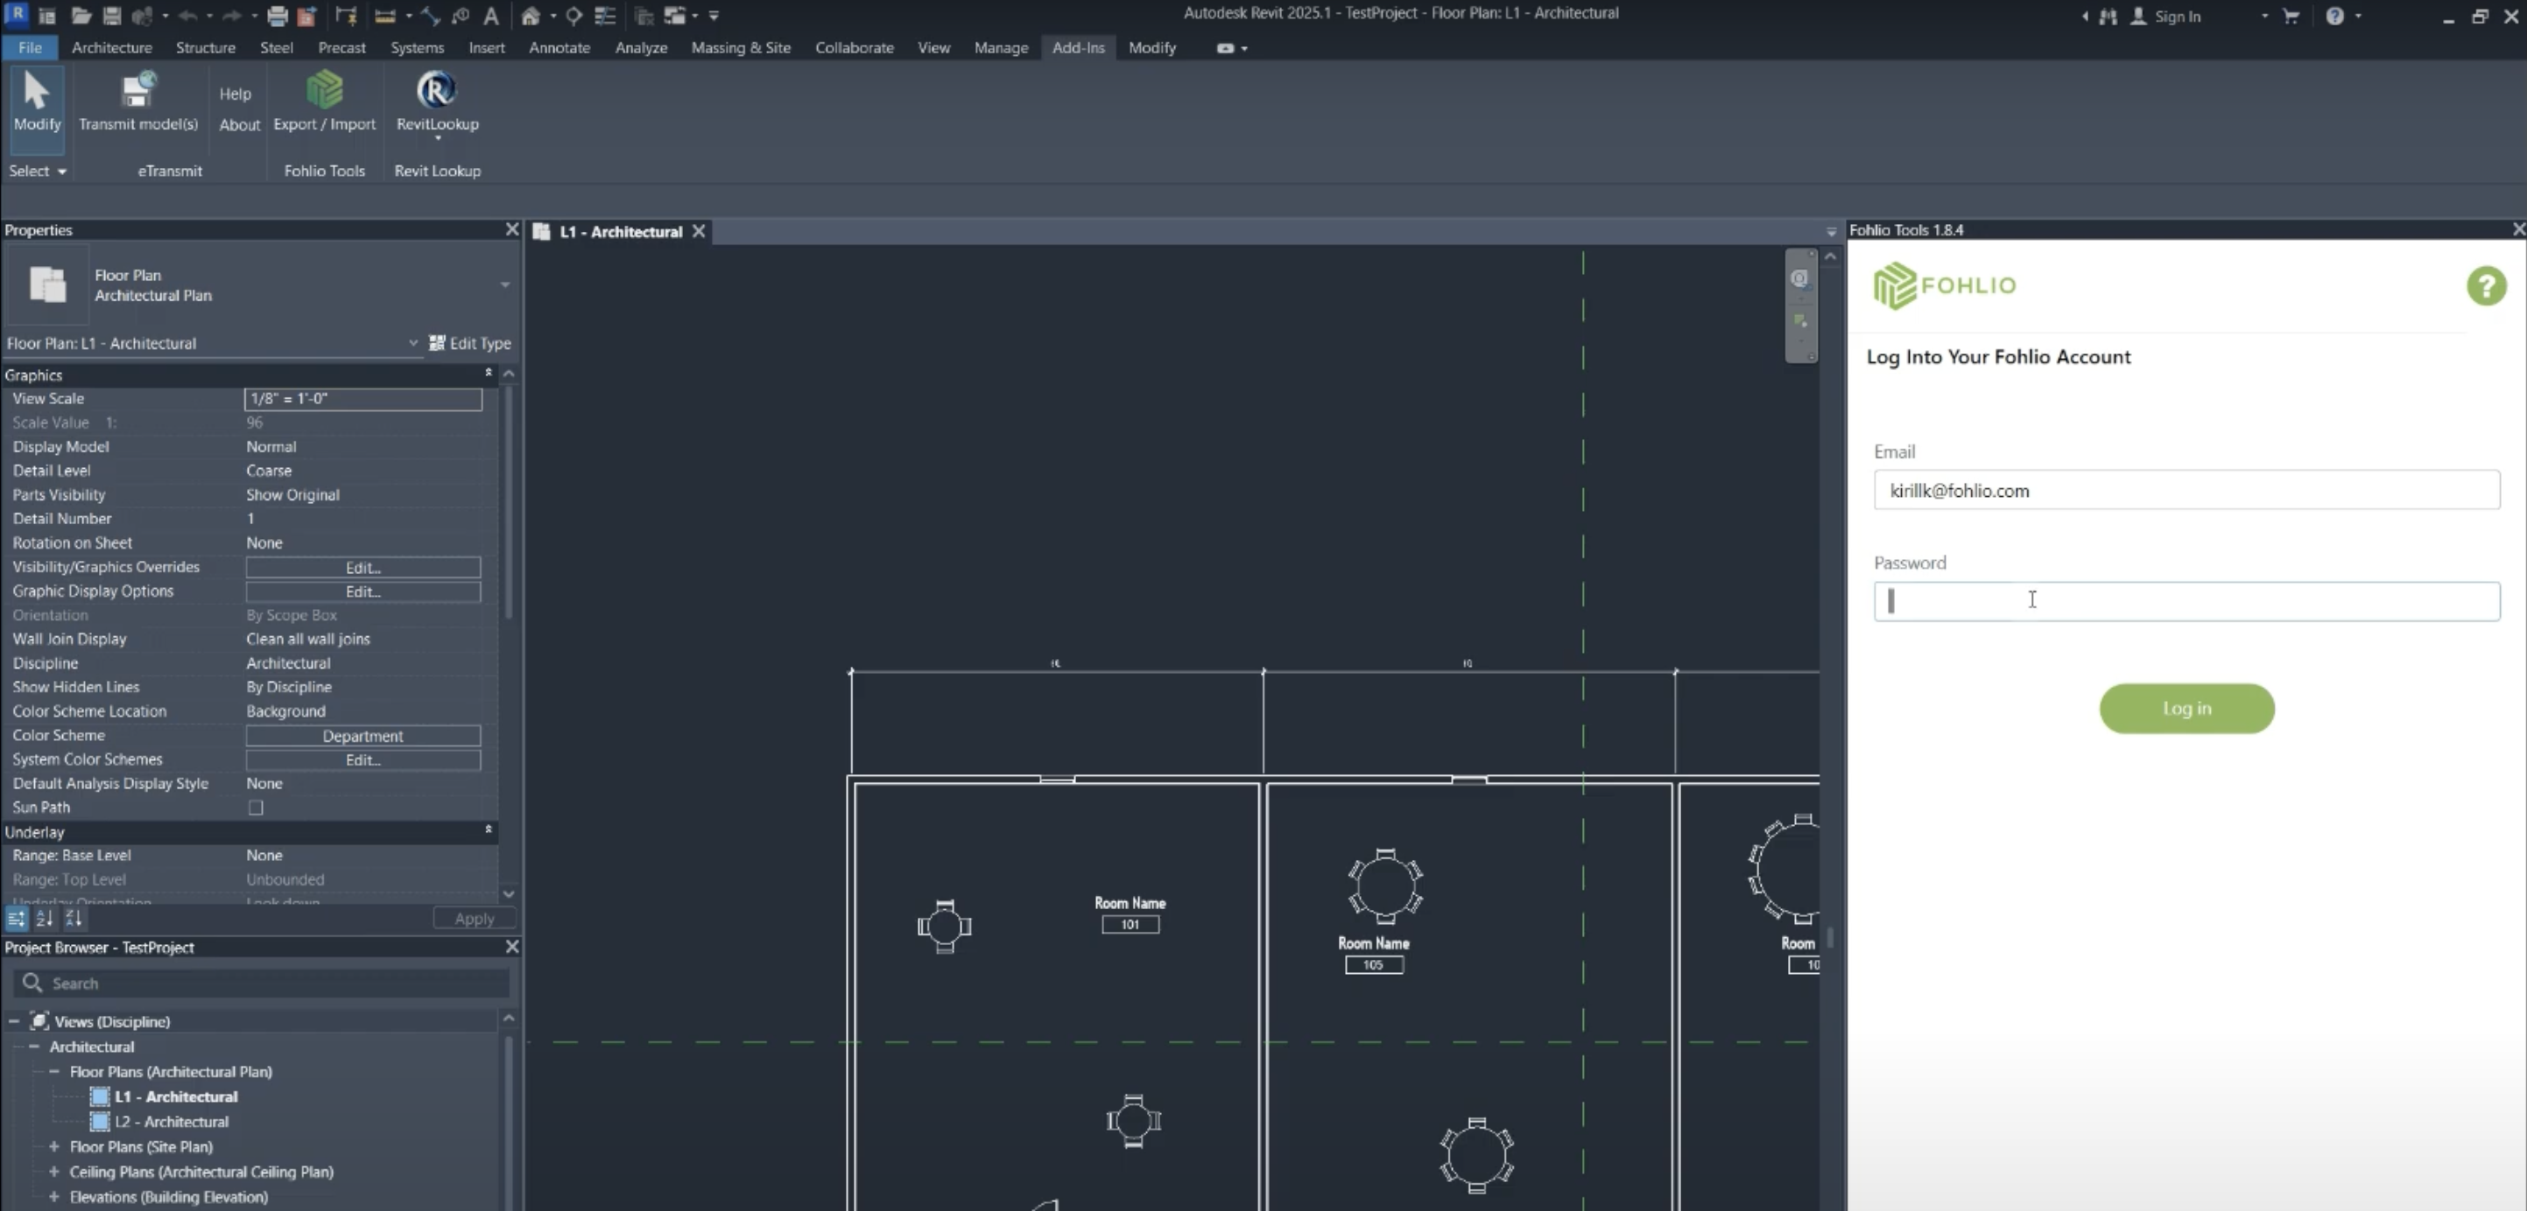Toggle the Sun Path checkbox

tap(256, 808)
